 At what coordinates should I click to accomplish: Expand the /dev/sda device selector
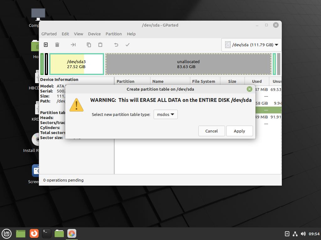pyautogui.click(x=251, y=45)
